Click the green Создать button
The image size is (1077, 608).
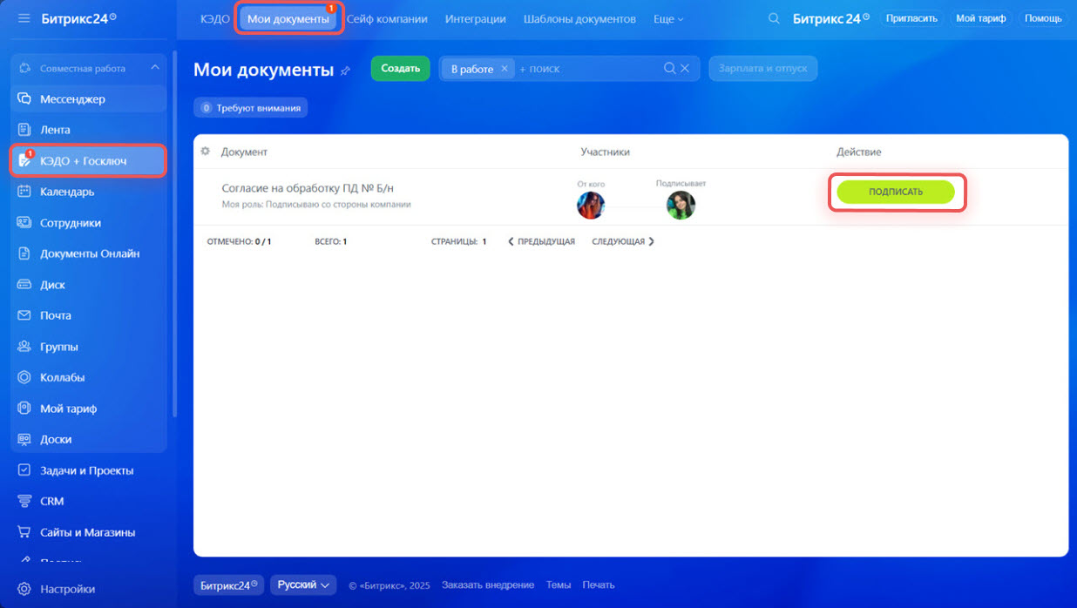(x=401, y=68)
